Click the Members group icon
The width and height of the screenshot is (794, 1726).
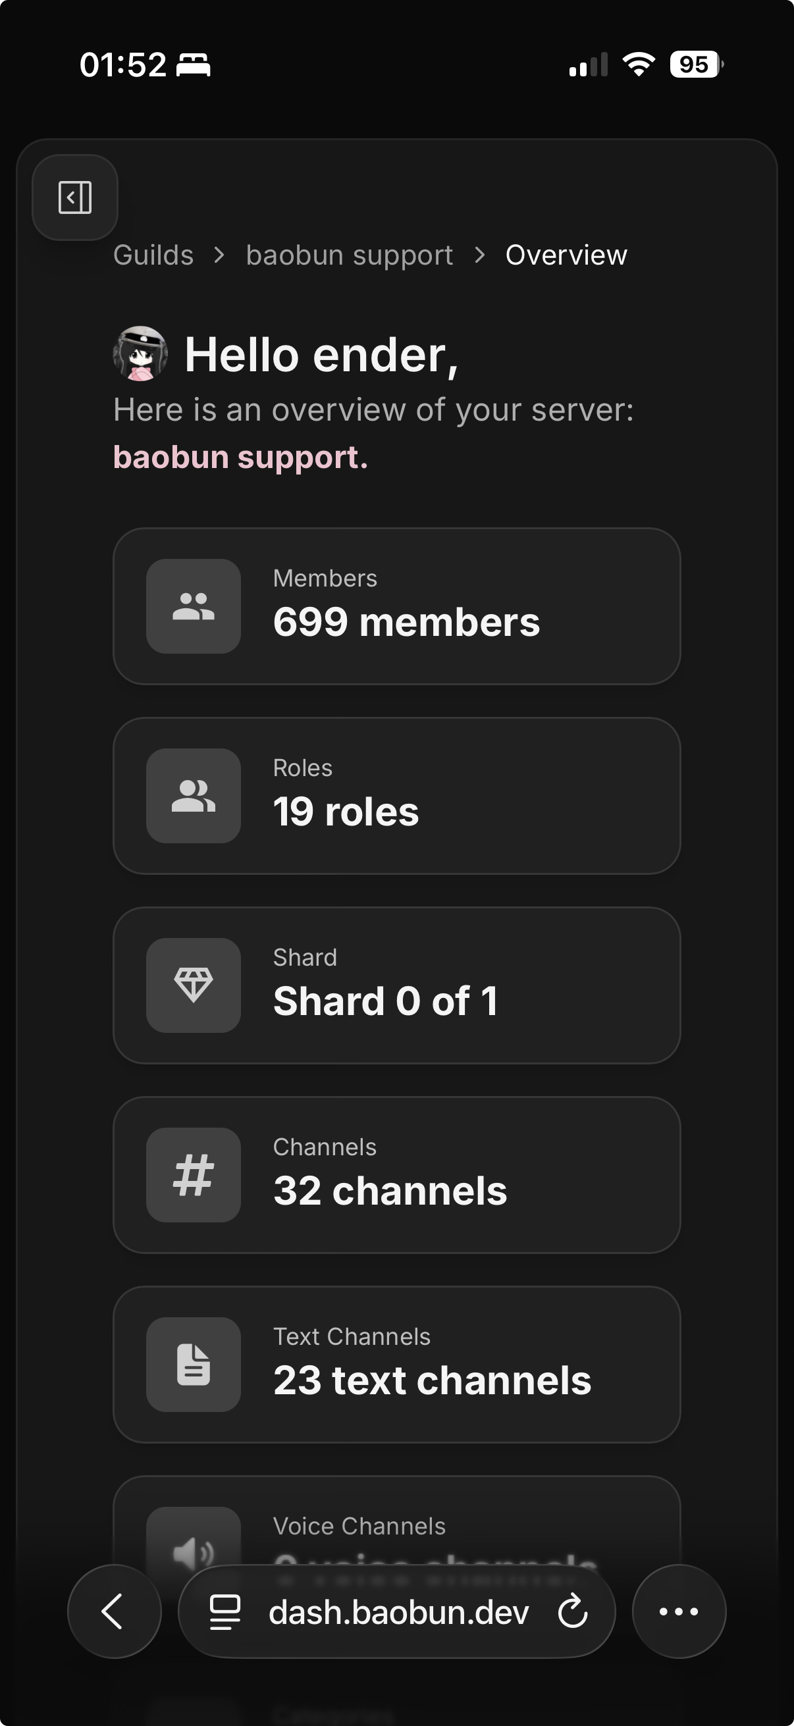tap(194, 606)
